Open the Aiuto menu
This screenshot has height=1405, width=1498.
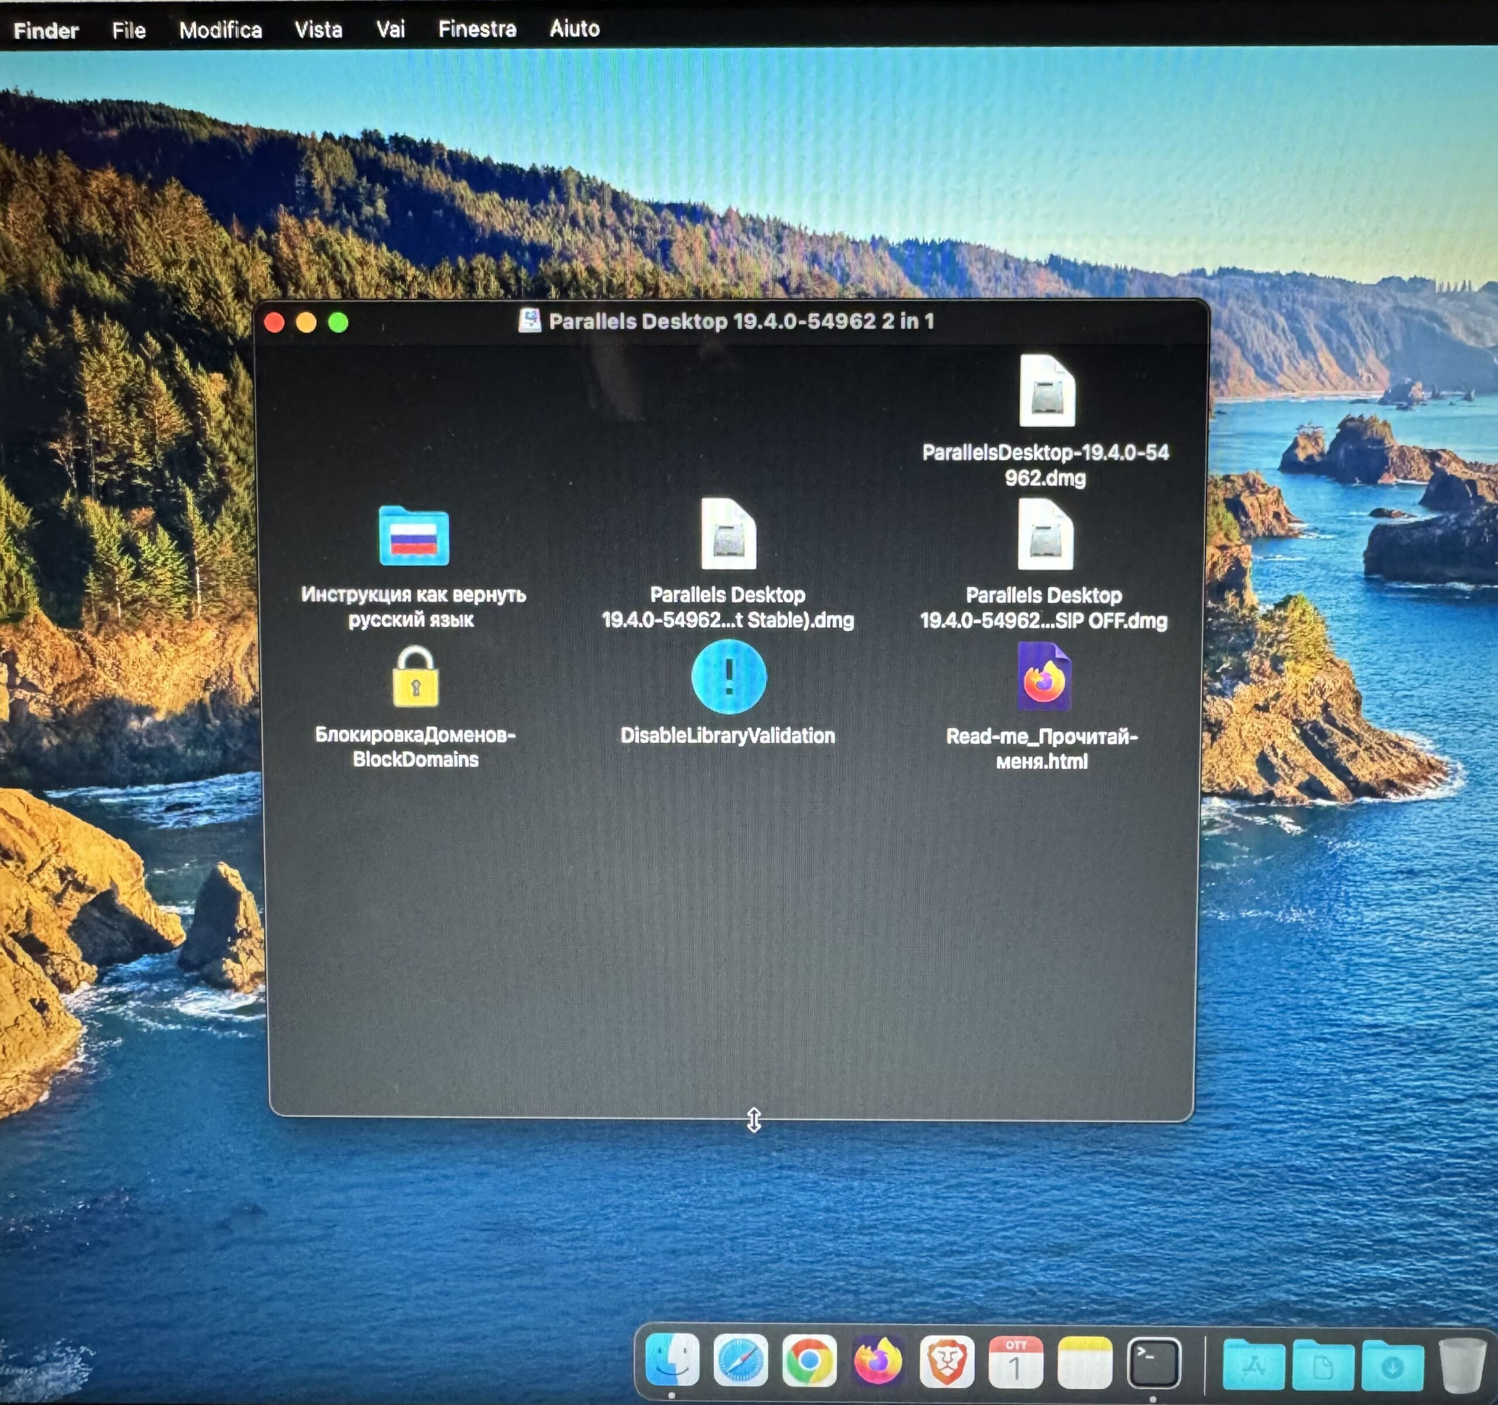(575, 29)
